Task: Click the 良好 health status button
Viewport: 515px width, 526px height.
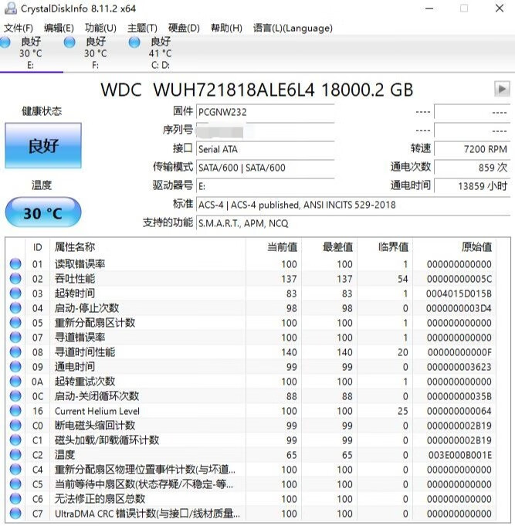Action: [x=42, y=147]
